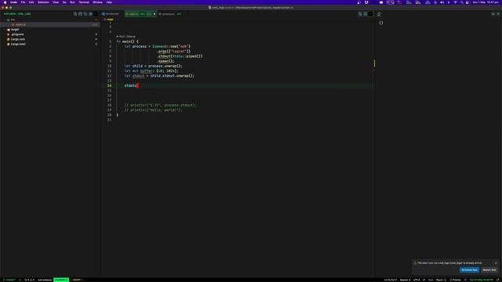
Task: Select Cargo.lock file in Explorer
Action: coord(50,39)
